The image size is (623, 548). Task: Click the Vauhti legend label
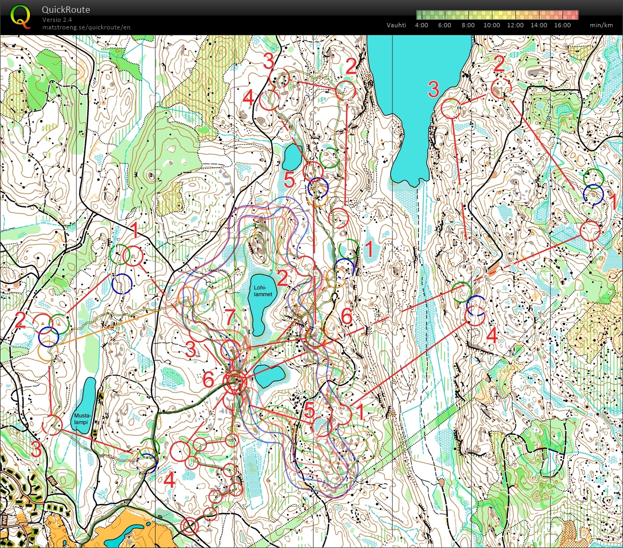[396, 25]
